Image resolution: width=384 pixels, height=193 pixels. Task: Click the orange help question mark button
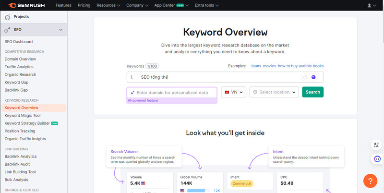point(371,181)
